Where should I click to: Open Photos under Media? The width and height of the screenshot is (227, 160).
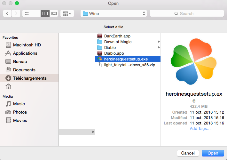point(29,112)
